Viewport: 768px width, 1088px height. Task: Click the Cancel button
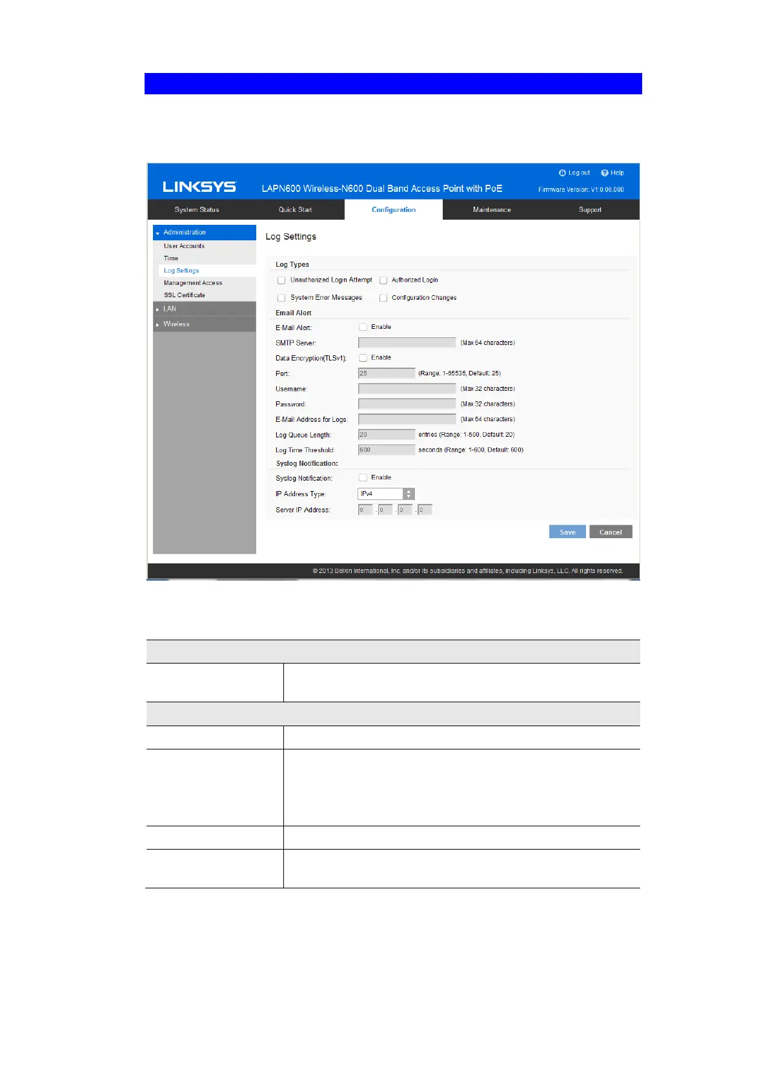pos(611,532)
